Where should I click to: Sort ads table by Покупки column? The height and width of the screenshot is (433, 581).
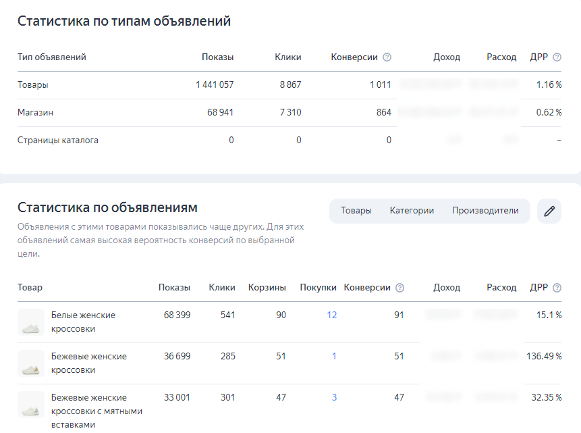click(318, 288)
